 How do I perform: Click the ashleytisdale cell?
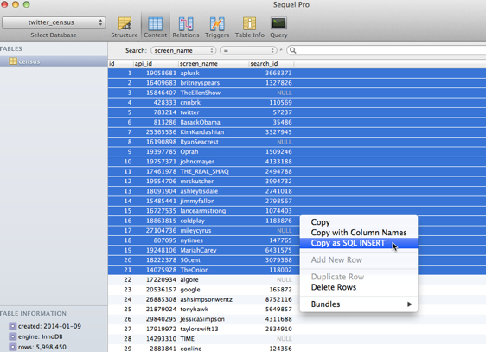point(199,191)
